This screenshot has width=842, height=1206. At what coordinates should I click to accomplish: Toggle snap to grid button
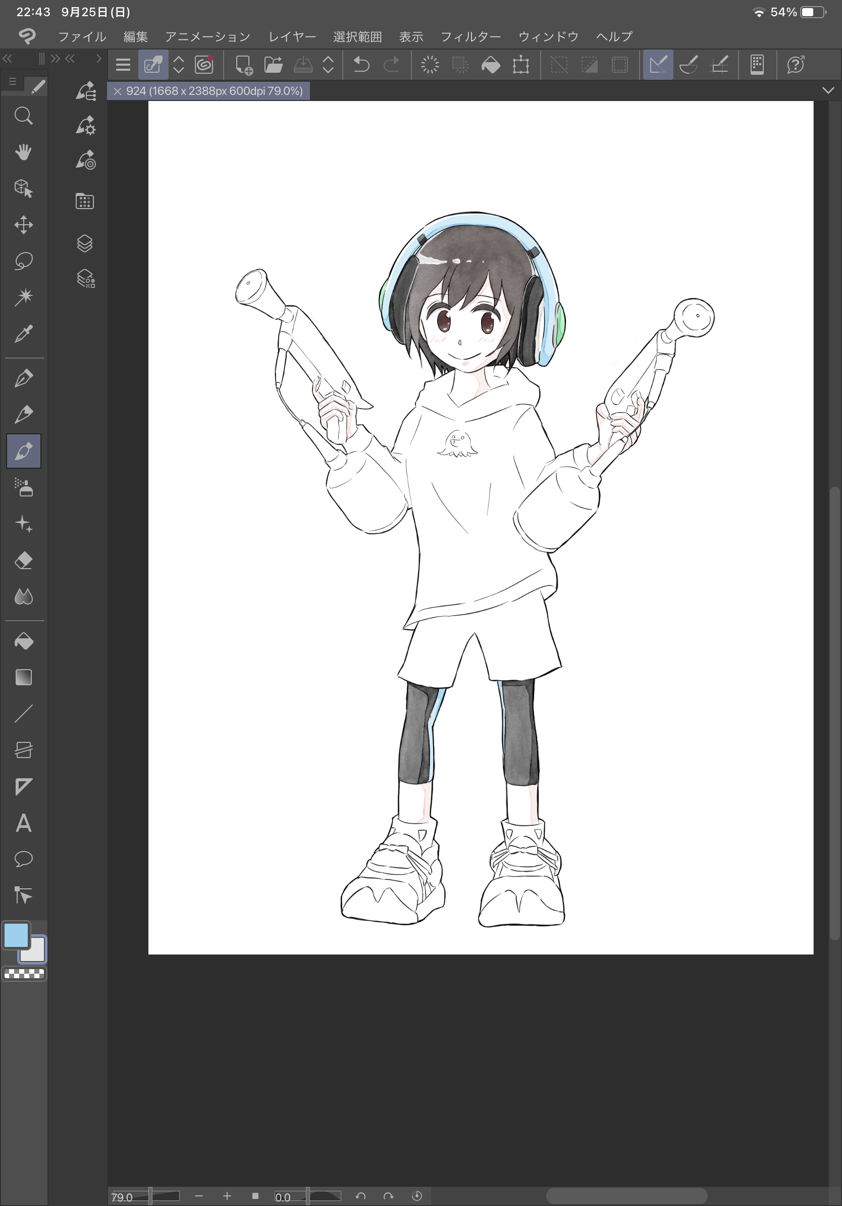719,65
